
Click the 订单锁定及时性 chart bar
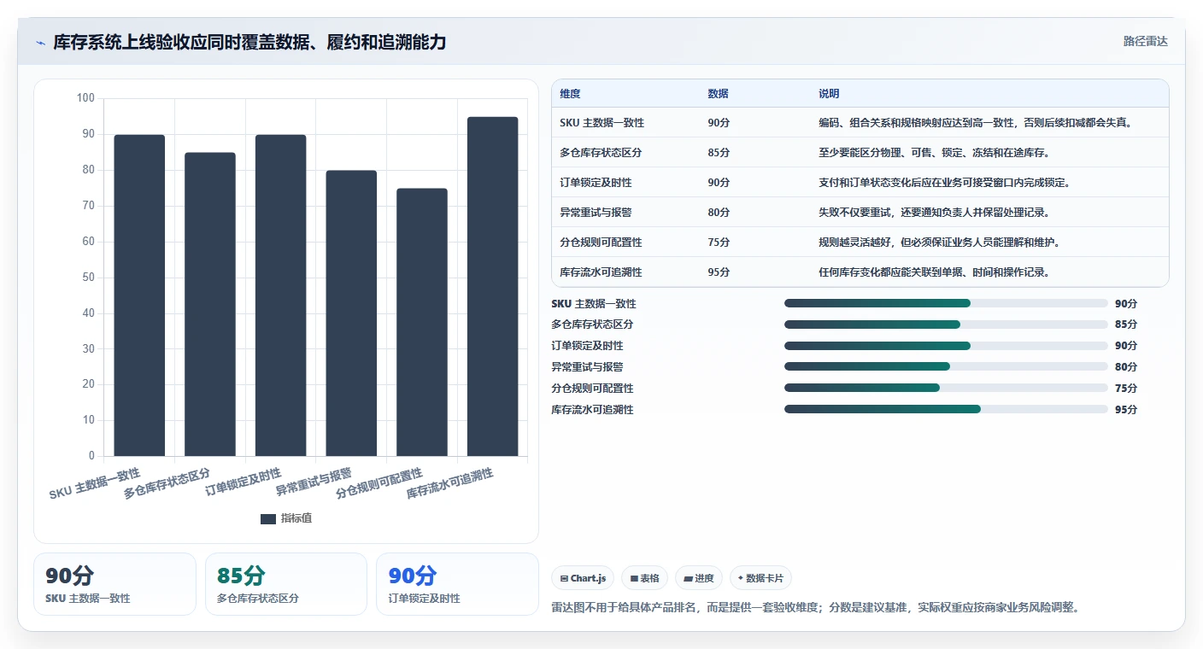tap(280, 295)
